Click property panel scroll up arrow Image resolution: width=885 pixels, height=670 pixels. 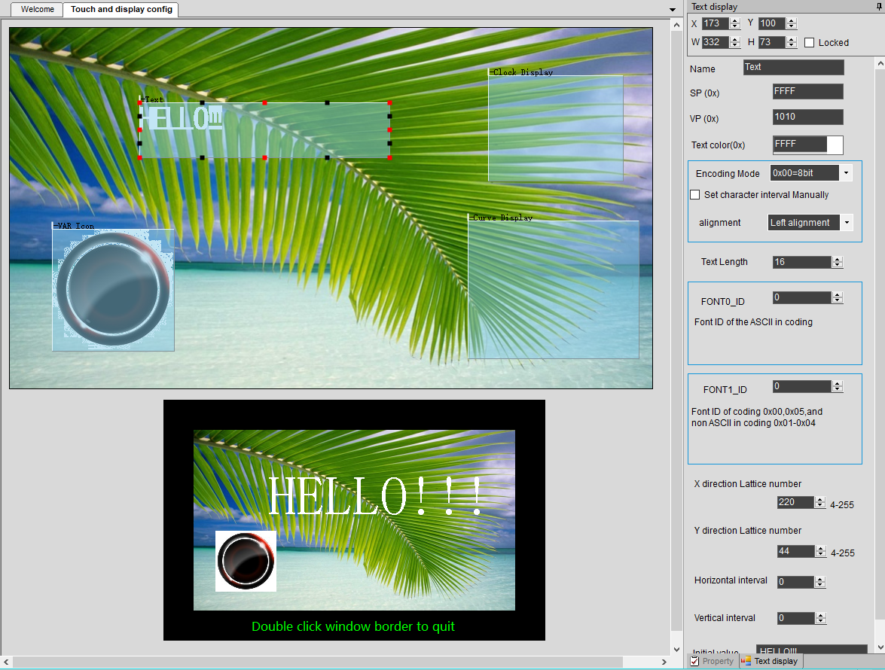coord(880,63)
